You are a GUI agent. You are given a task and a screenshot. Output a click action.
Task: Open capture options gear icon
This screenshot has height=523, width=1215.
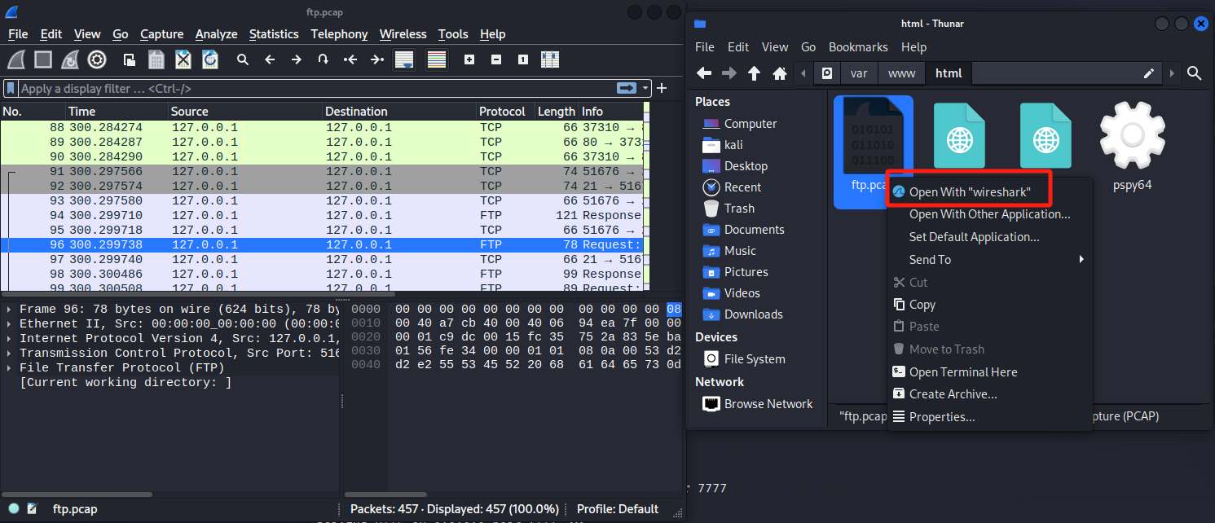click(x=97, y=59)
